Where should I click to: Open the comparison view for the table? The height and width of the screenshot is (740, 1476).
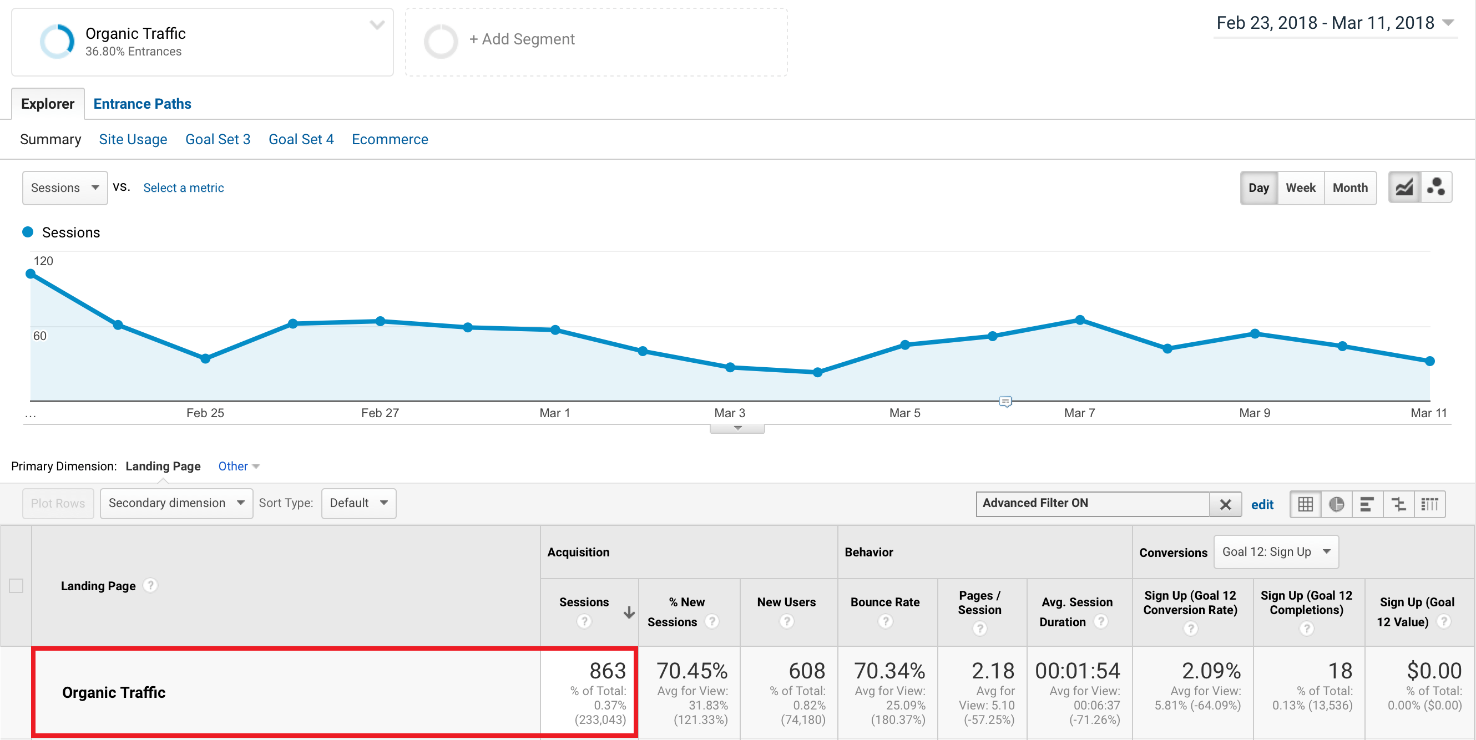[x=1399, y=504]
